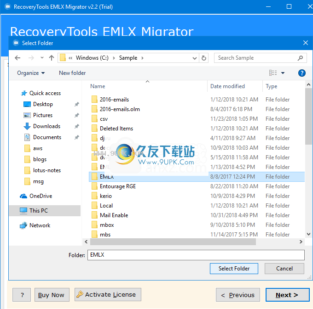Click the pin icon beside Desktop
Screen dimensions: 313x309
77,104
